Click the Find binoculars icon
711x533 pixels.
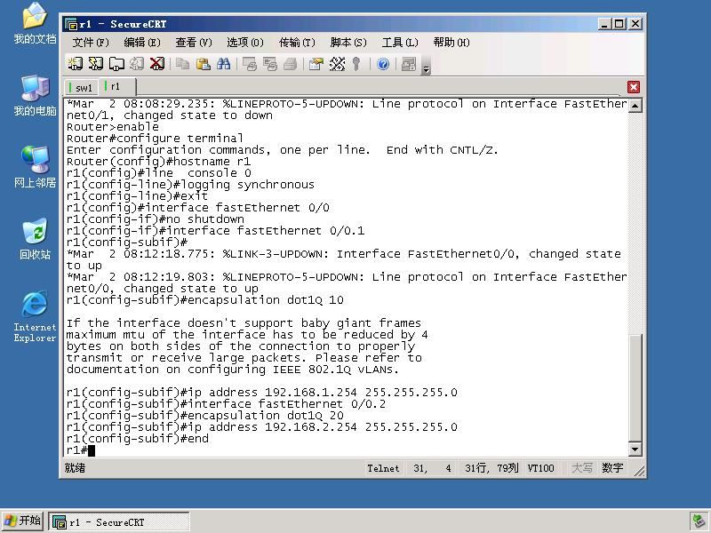coord(224,64)
